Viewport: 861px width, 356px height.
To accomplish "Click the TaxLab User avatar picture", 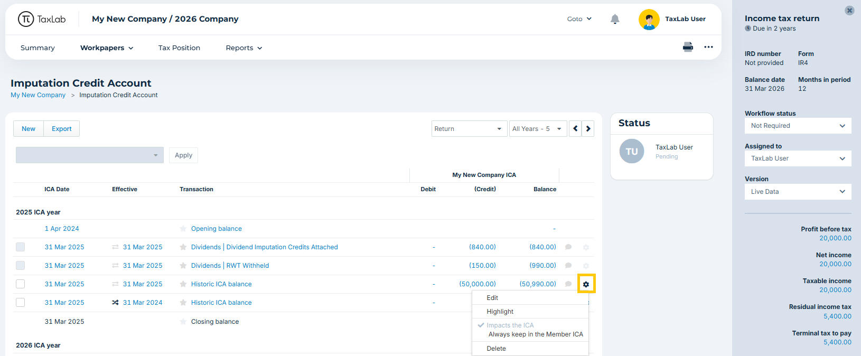I will (x=649, y=20).
